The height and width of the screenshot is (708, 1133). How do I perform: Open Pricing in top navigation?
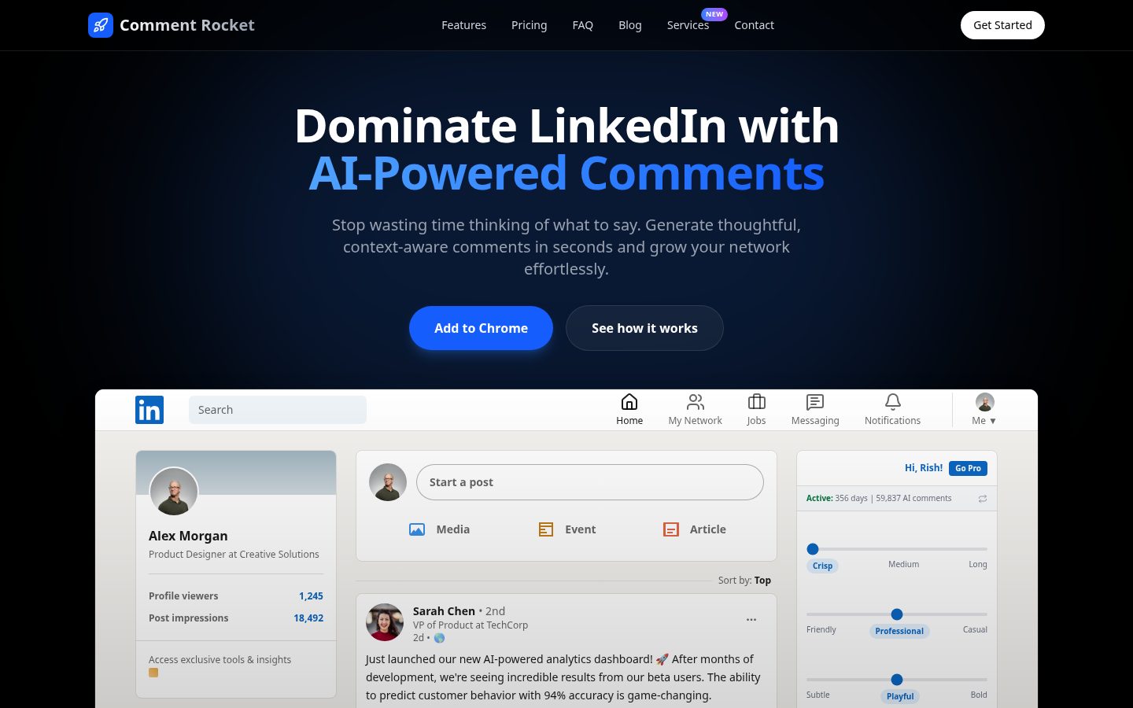529,25
